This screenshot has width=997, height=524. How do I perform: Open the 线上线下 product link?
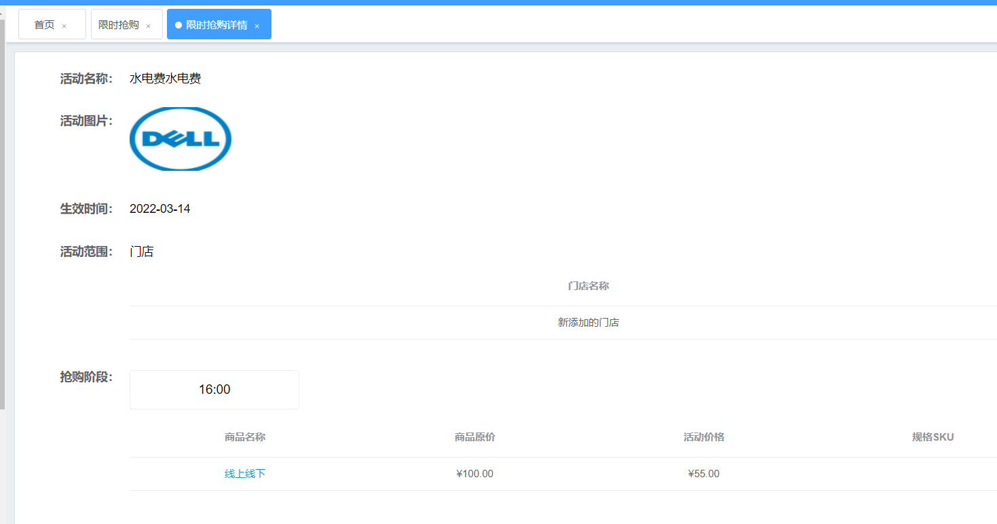pyautogui.click(x=245, y=474)
